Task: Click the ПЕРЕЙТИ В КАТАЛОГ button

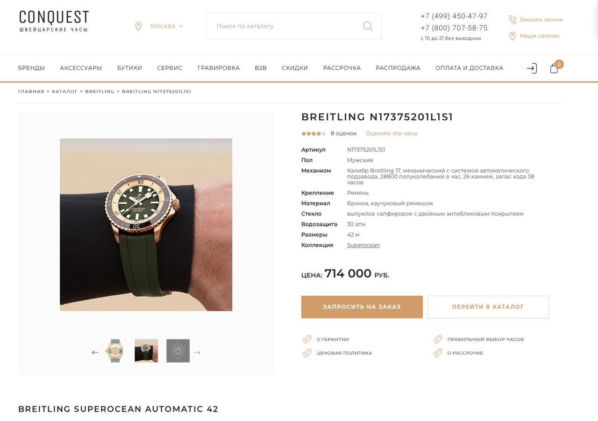Action: coord(488,307)
